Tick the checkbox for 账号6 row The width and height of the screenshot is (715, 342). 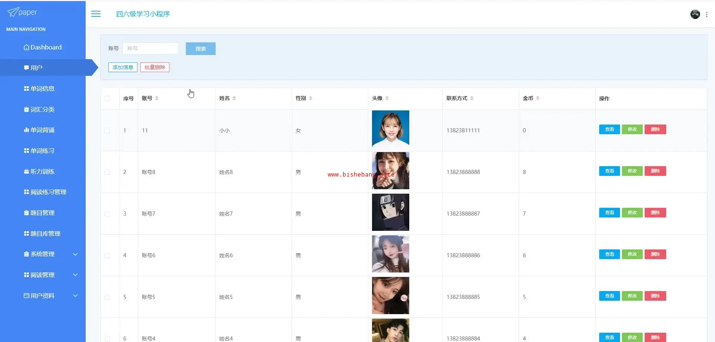[107, 255]
